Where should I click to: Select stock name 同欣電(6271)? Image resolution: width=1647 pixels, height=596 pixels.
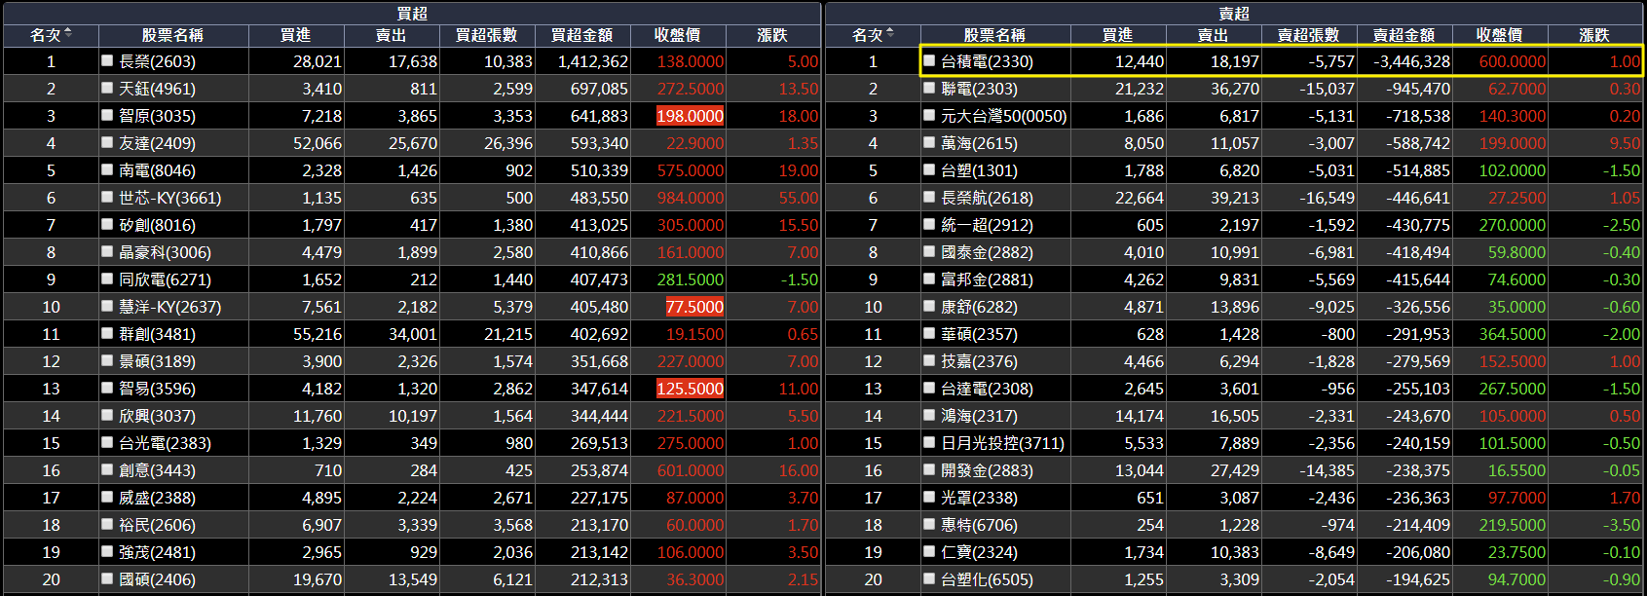click(165, 279)
